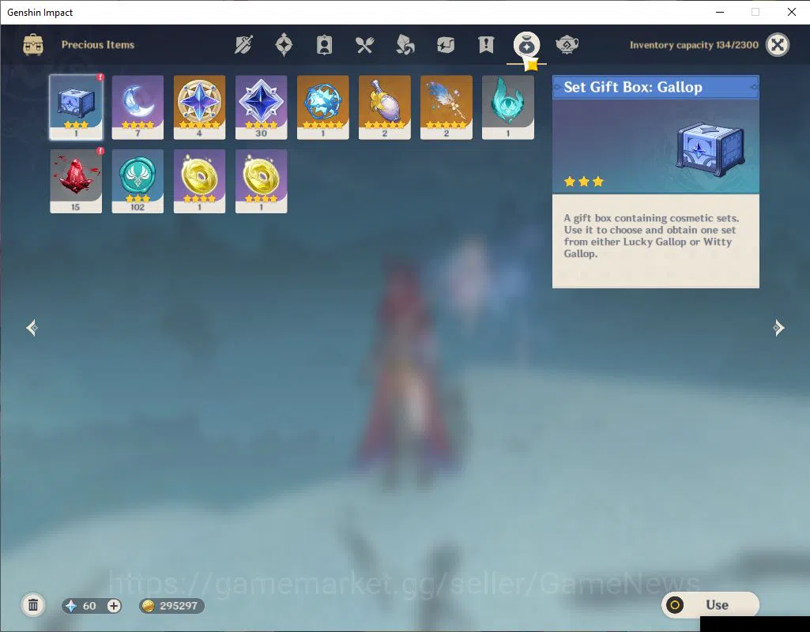This screenshot has width=810, height=632.
Task: Select the teal Anemo Sigil with count 102
Action: [x=138, y=181]
